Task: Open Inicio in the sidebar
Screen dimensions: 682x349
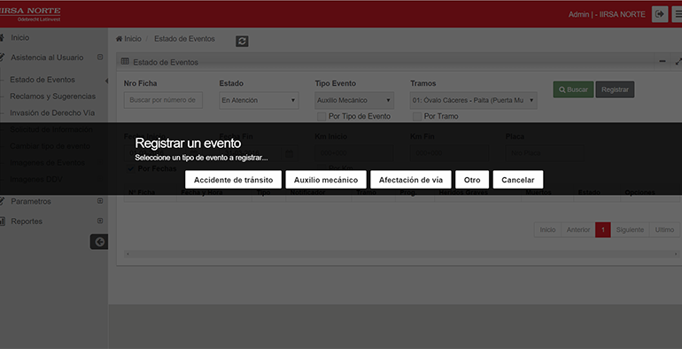Action: [x=20, y=37]
